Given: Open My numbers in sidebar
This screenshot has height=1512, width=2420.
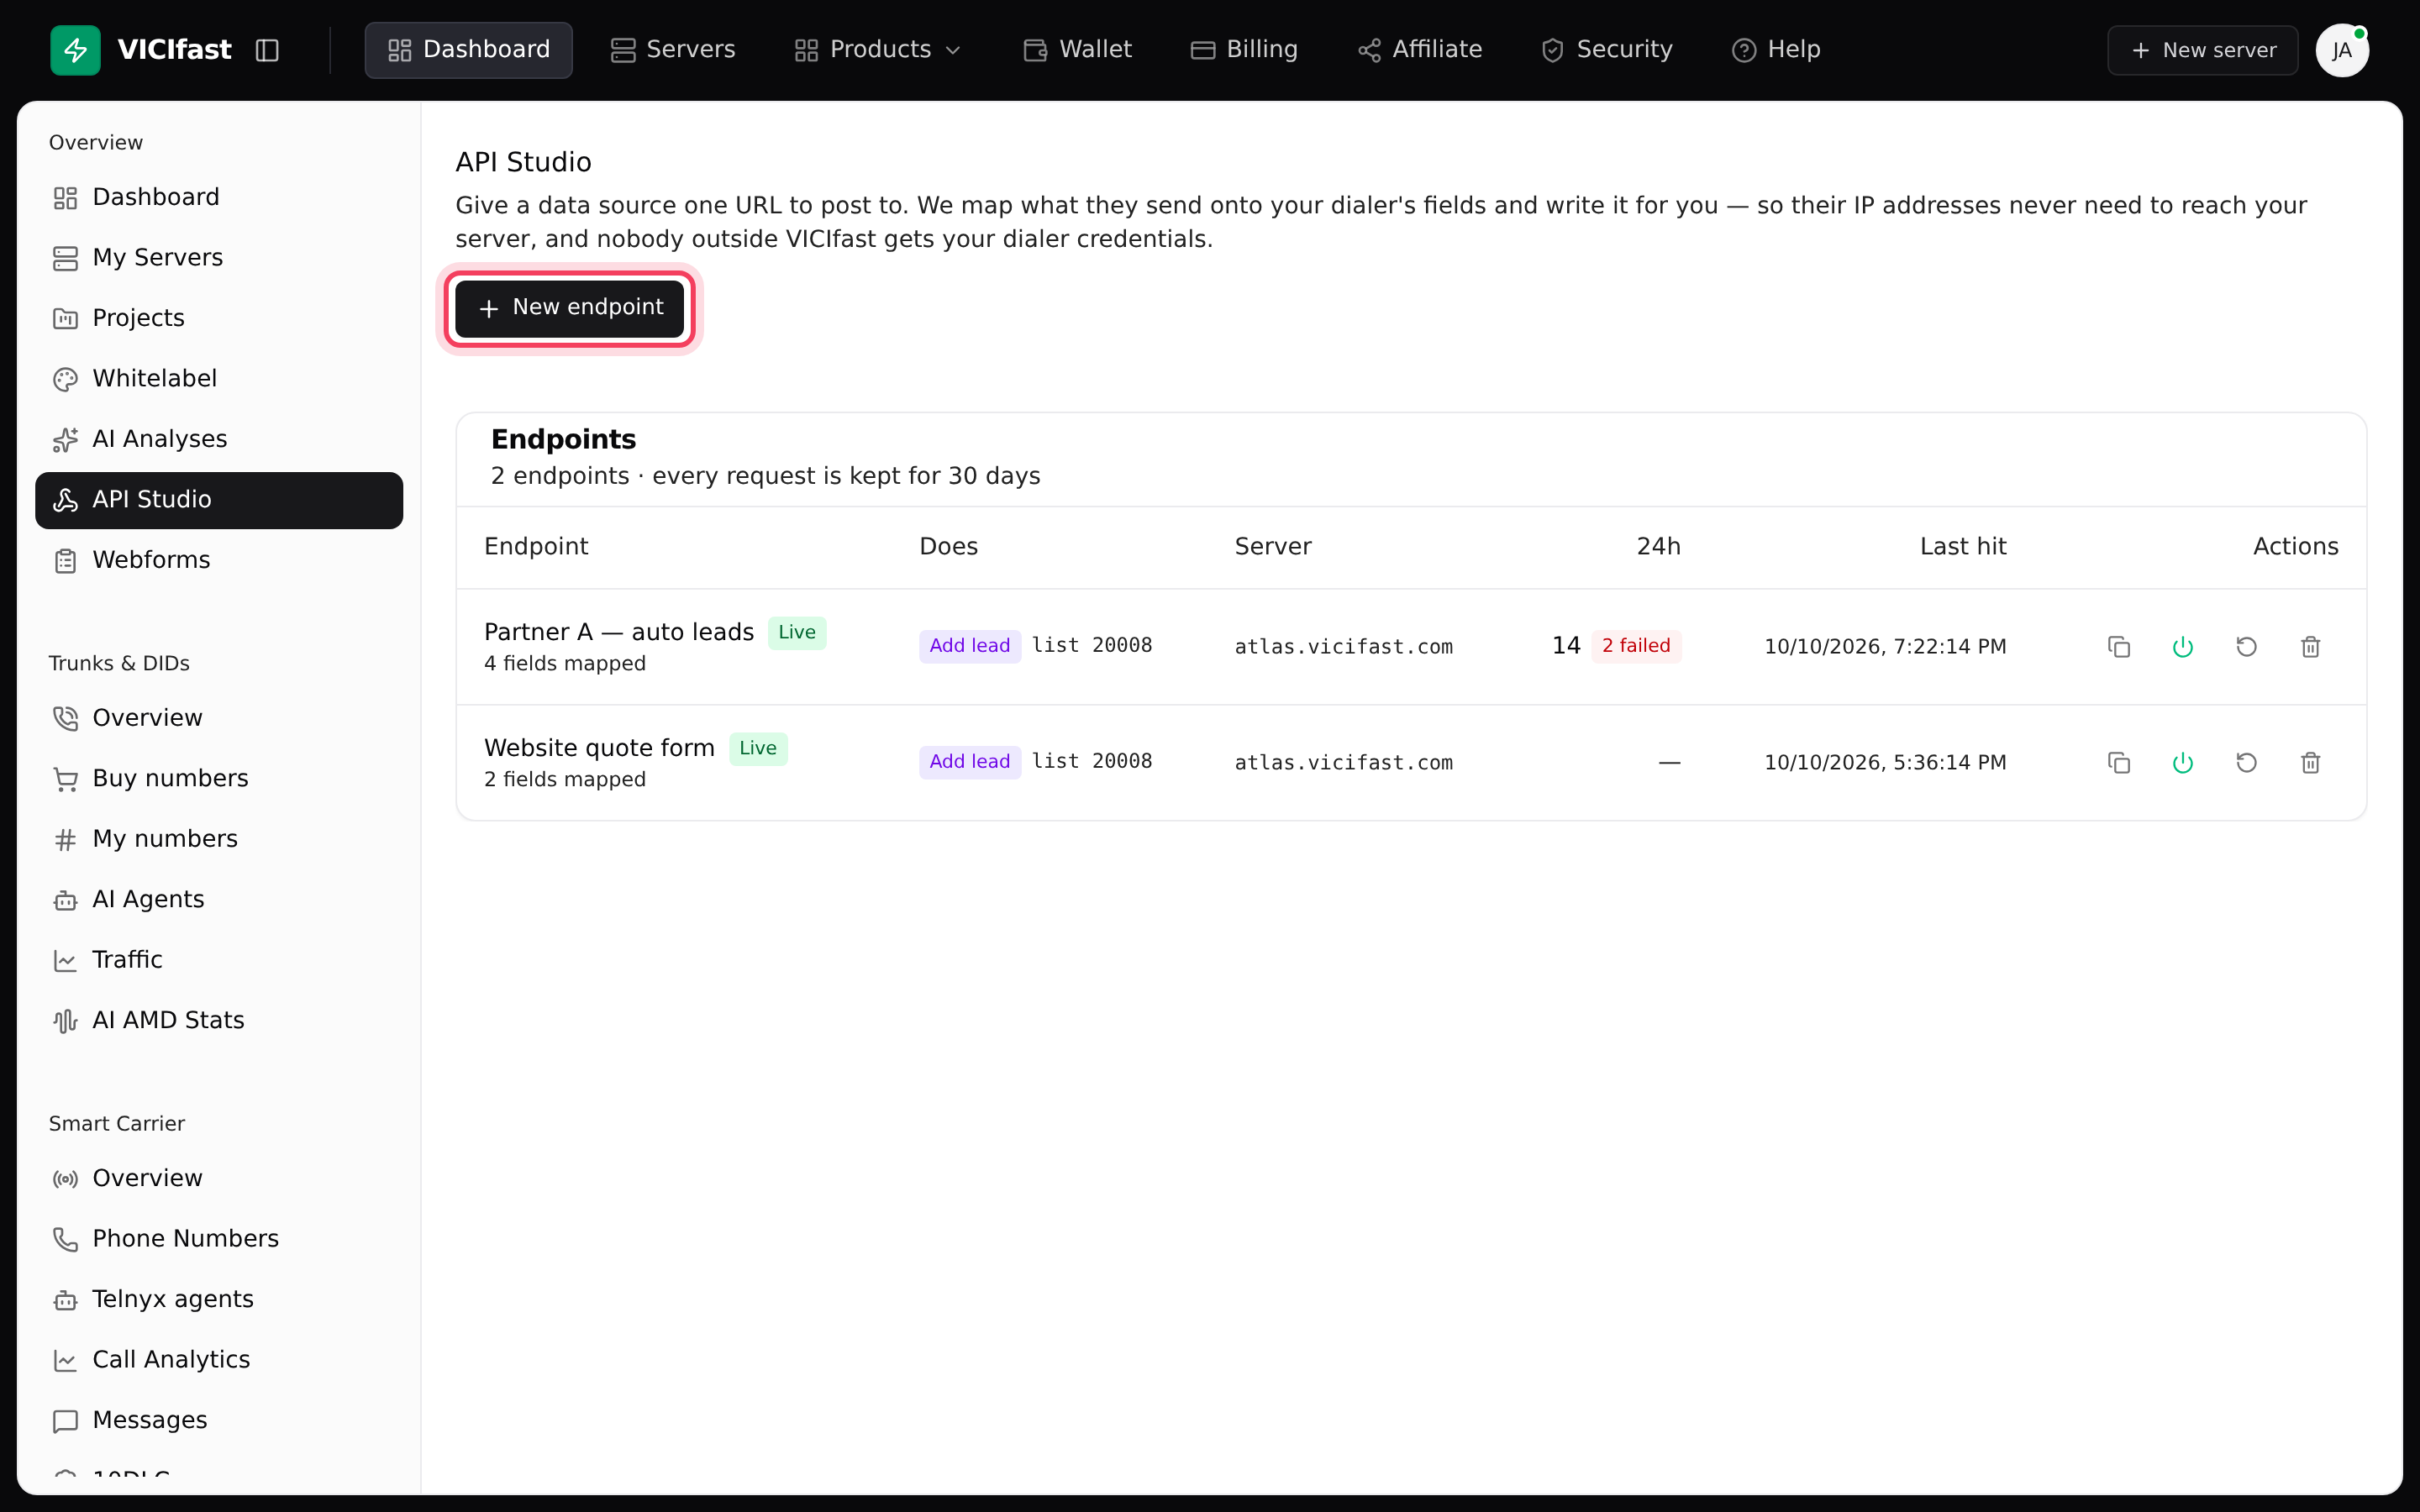Looking at the screenshot, I should point(219,839).
